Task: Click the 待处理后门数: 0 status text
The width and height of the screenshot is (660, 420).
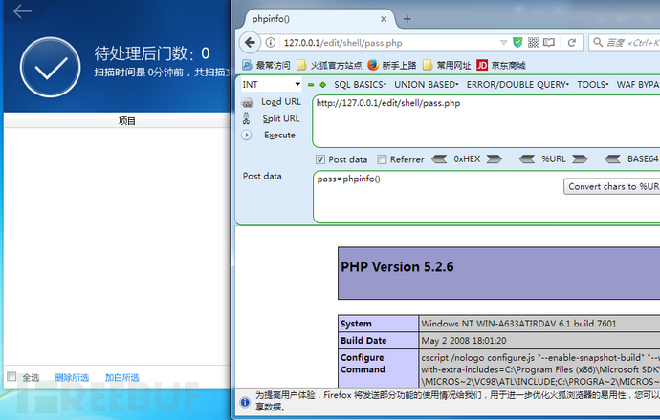Action: [151, 53]
